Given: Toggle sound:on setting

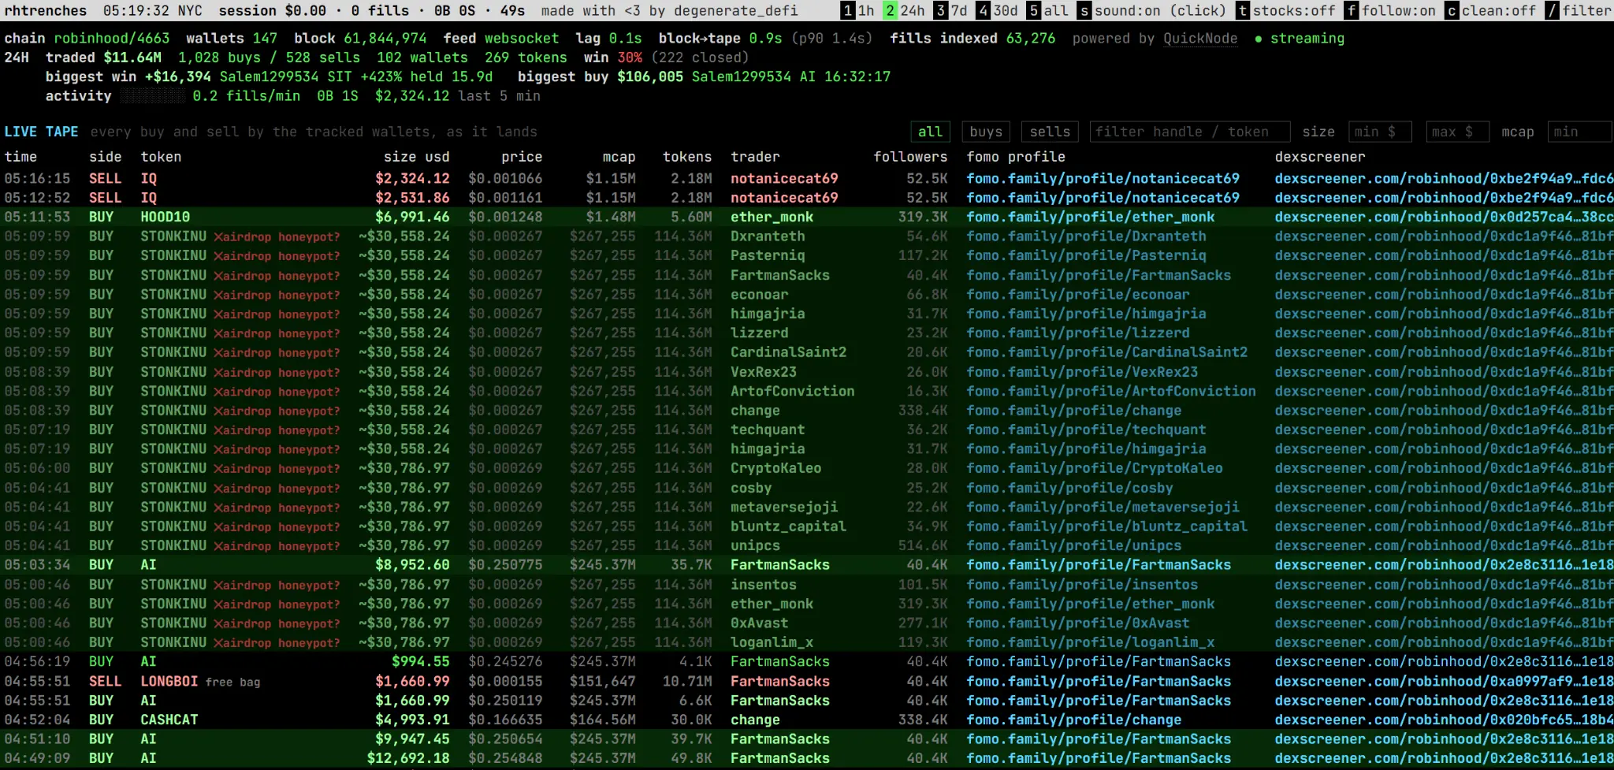Looking at the screenshot, I should tap(1151, 10).
